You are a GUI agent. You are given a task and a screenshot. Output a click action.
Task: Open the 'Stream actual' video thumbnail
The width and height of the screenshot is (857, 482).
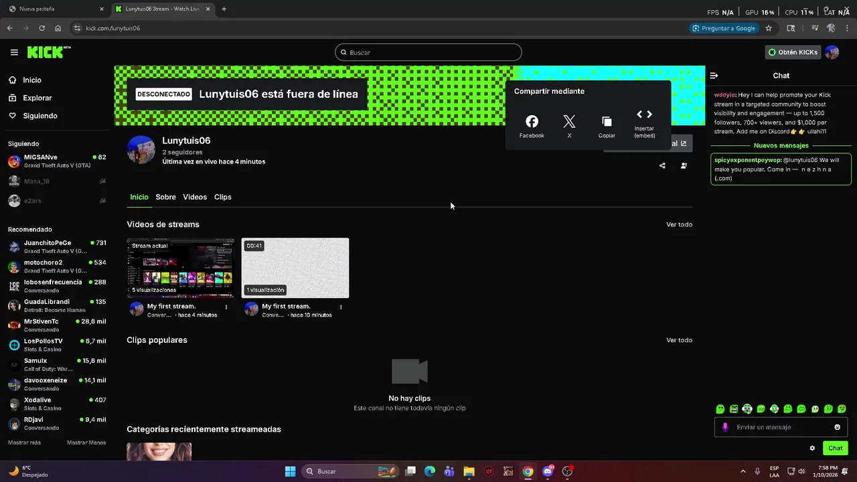[x=181, y=268]
